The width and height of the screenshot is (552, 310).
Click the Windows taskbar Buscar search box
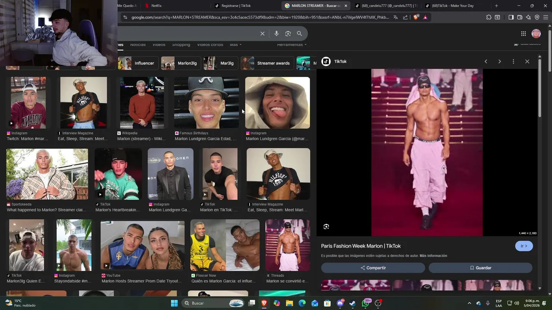(213, 303)
